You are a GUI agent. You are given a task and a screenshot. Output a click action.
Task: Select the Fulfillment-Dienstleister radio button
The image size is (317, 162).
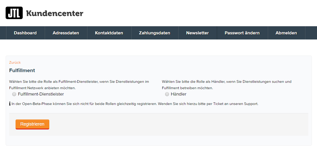(14, 94)
